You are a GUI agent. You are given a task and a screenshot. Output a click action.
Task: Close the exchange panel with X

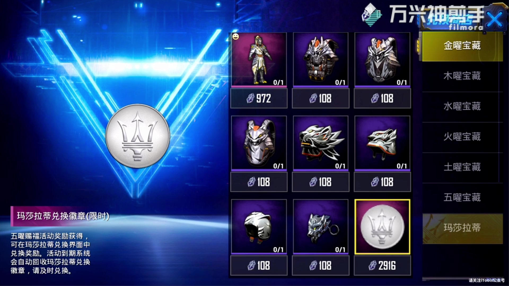[x=495, y=20]
